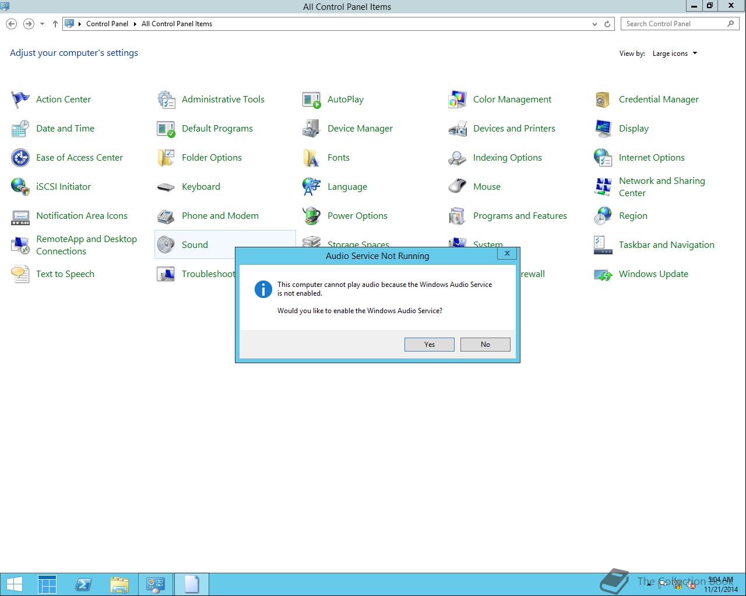Click the Search Control Panel field
Image resolution: width=746 pixels, height=596 pixels.
(680, 24)
